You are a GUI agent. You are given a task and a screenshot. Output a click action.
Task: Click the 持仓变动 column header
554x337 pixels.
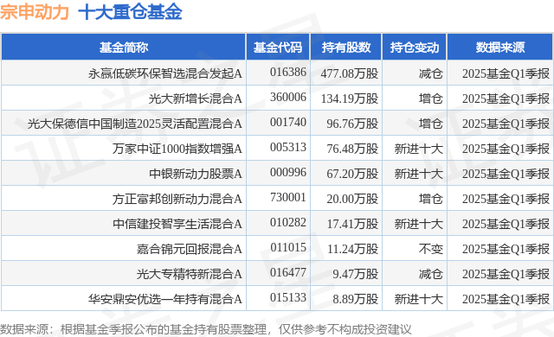[415, 48]
